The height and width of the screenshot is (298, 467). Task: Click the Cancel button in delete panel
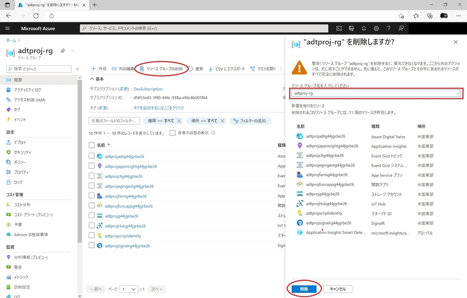pos(337,289)
